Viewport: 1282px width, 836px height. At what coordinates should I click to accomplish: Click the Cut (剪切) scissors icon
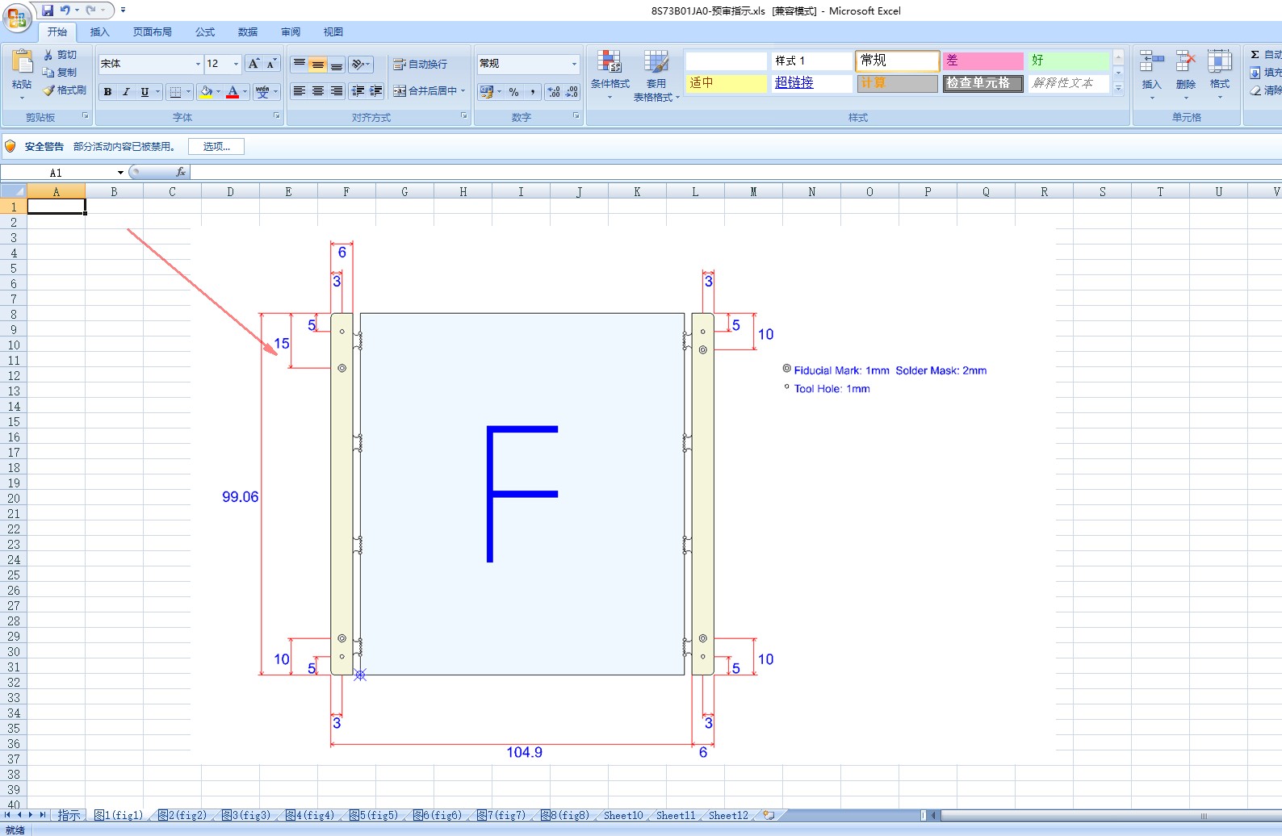(48, 55)
